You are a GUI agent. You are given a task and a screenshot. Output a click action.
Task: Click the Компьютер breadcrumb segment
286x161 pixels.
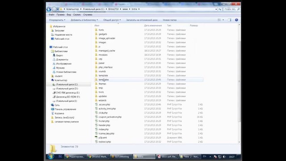tap(72, 9)
